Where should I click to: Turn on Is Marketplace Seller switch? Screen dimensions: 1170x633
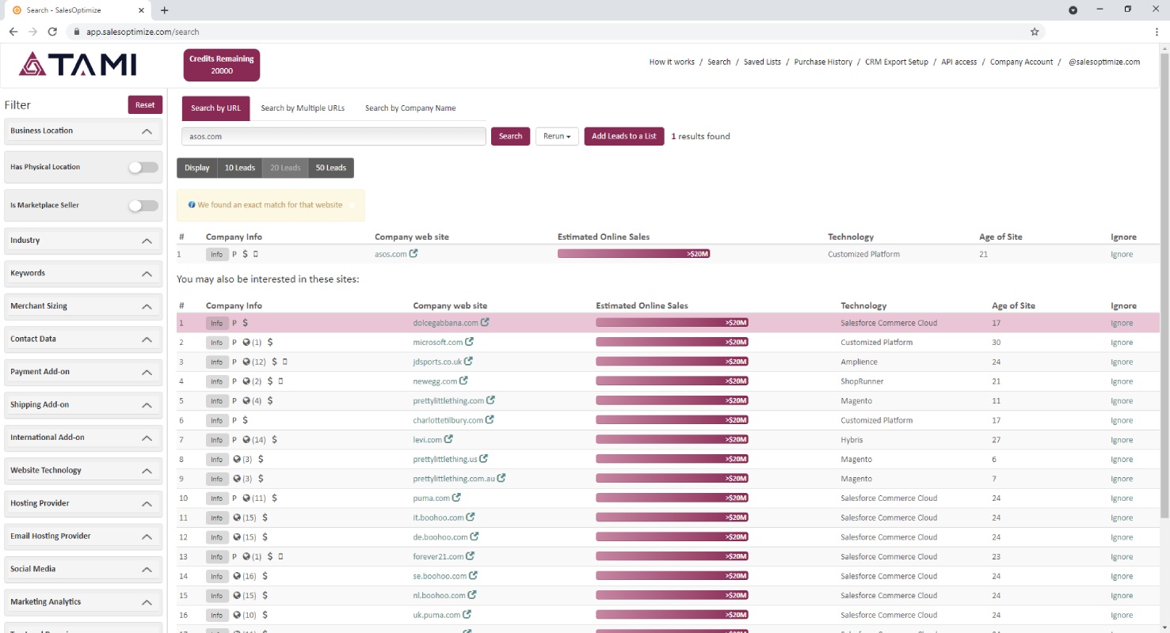coord(143,205)
